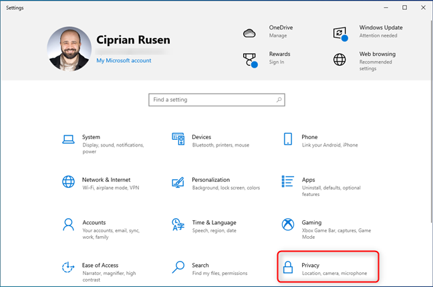
Task: Select the Gaming category label
Action: click(311, 223)
